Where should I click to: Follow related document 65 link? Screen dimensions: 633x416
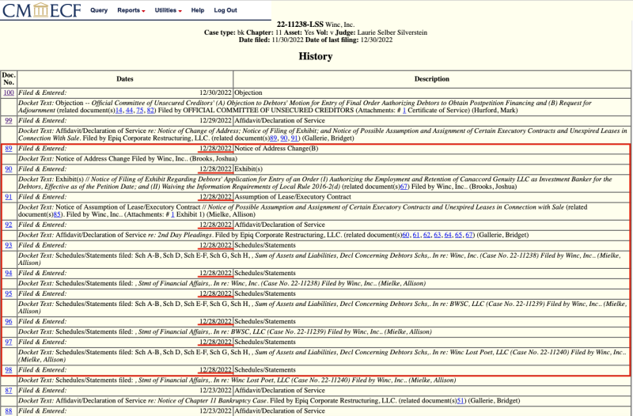coord(458,234)
